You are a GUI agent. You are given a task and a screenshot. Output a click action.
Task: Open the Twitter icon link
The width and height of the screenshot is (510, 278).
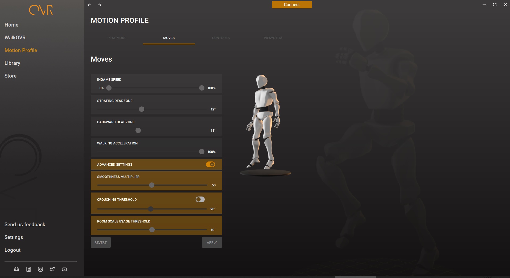pyautogui.click(x=52, y=269)
